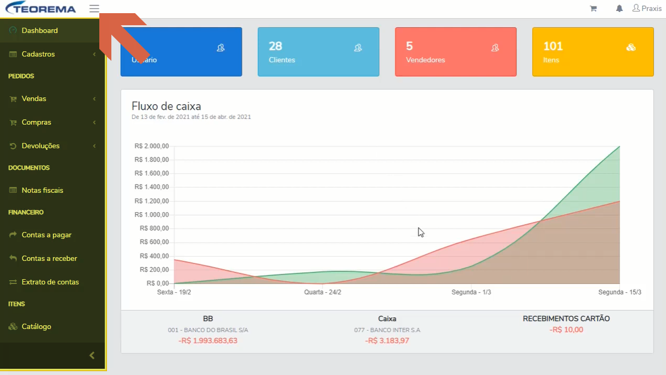The width and height of the screenshot is (666, 375).
Task: Expand the Devoluções chevron
Action: click(x=94, y=146)
